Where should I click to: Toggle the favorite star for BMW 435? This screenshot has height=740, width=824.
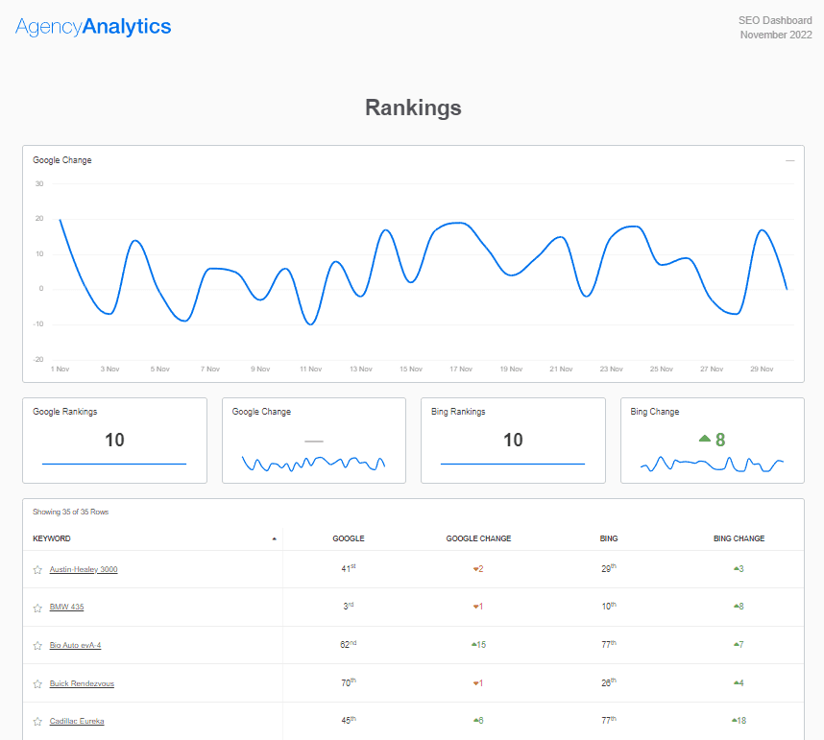point(37,607)
